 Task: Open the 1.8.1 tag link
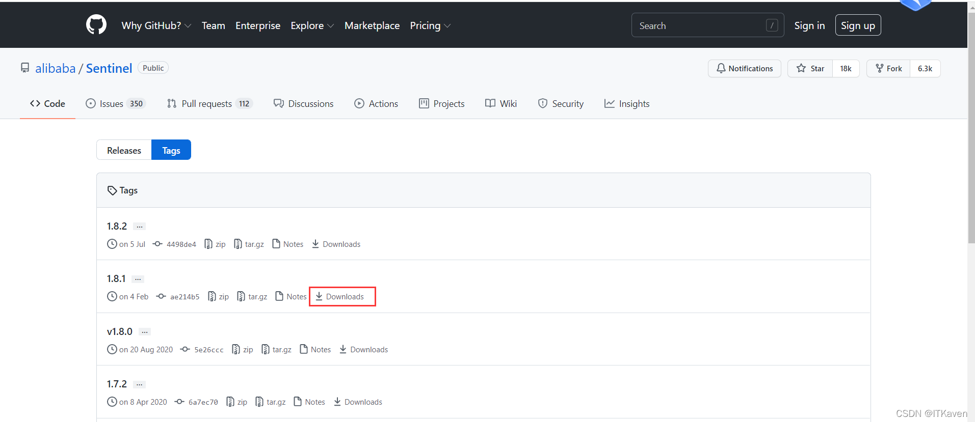[116, 278]
